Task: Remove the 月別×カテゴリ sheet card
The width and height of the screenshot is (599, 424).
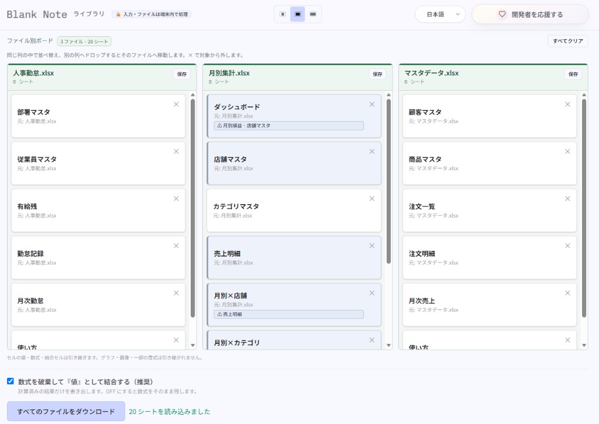Action: (x=371, y=340)
